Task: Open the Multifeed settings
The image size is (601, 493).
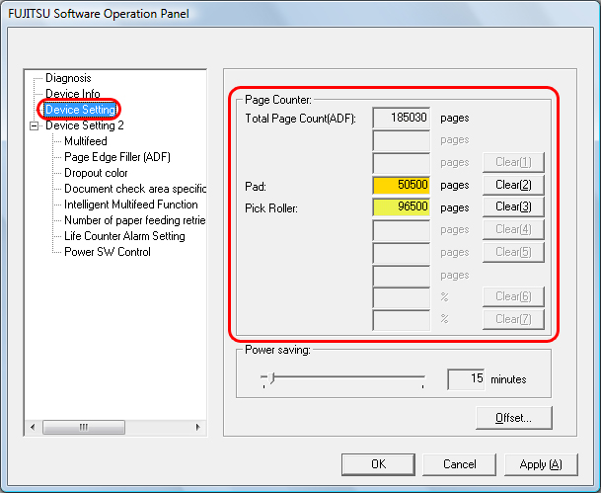Action: click(x=86, y=141)
